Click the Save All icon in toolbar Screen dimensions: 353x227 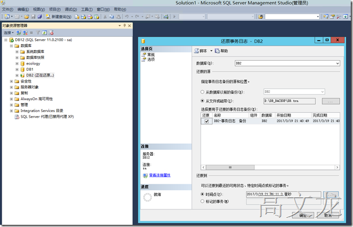(39, 16)
